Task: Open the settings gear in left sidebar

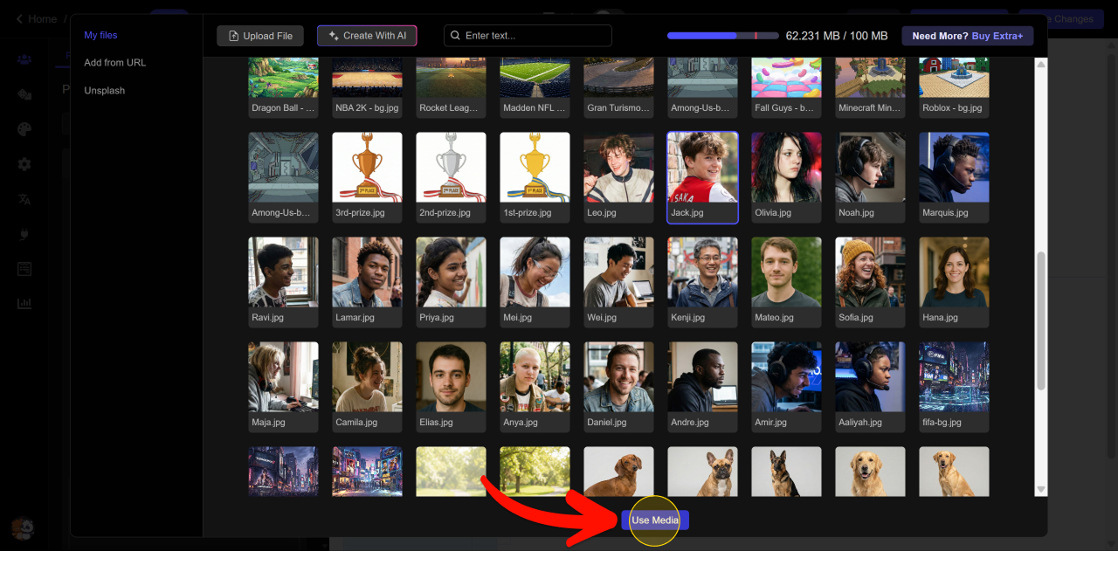Action: coord(24,164)
